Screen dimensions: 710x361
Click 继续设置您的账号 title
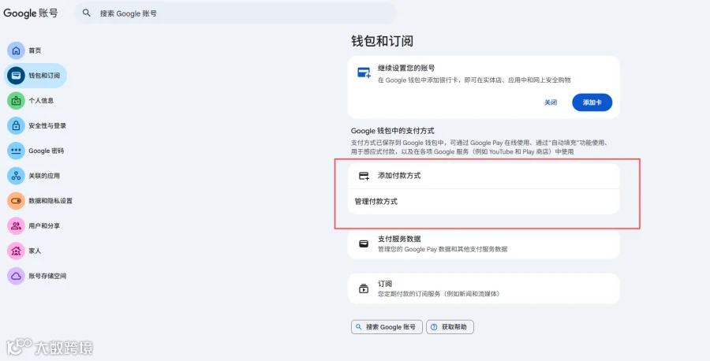click(406, 69)
